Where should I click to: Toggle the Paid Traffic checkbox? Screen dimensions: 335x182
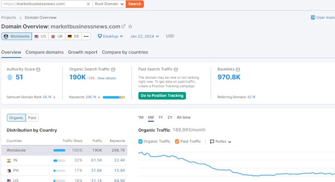click(x=177, y=141)
